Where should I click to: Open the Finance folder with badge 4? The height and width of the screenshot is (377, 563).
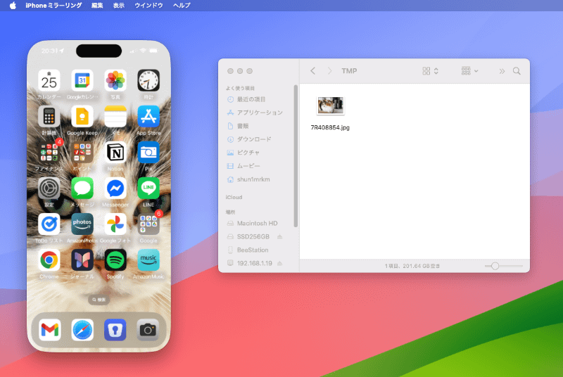49,153
